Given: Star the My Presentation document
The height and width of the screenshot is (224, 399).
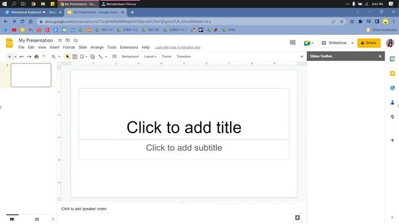Looking at the screenshot, I should point(60,40).
